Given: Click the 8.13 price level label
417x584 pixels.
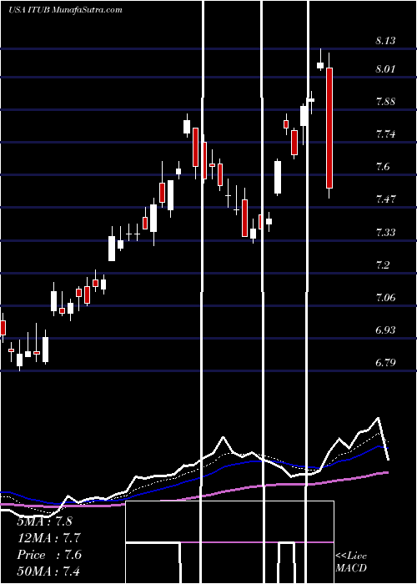Looking at the screenshot, I should click(385, 41).
